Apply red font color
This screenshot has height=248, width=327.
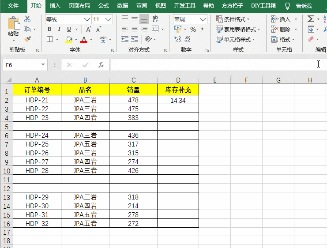[84, 39]
